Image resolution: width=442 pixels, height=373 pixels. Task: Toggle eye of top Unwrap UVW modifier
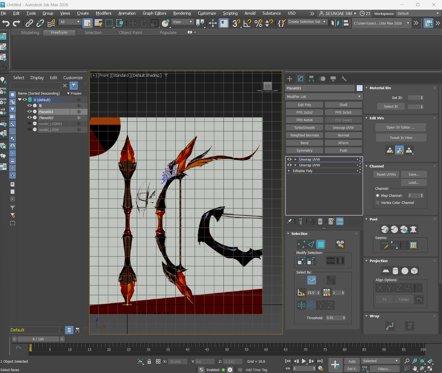[x=290, y=159]
